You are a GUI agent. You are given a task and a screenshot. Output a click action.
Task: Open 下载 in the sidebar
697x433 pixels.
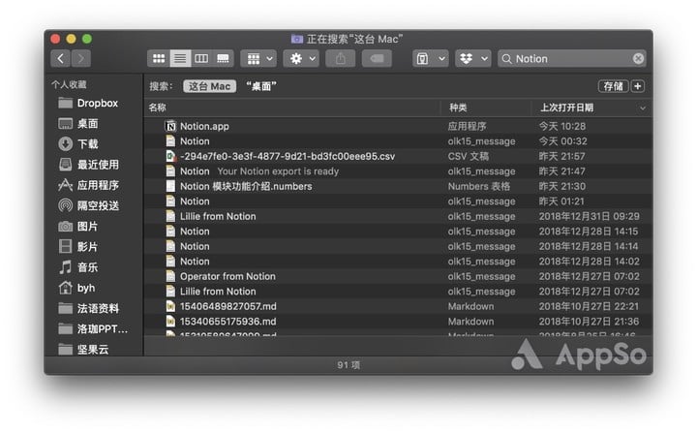pos(77,144)
